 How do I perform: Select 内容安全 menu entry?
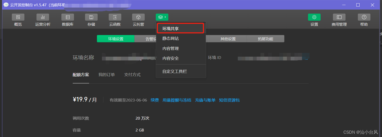pos(181,58)
